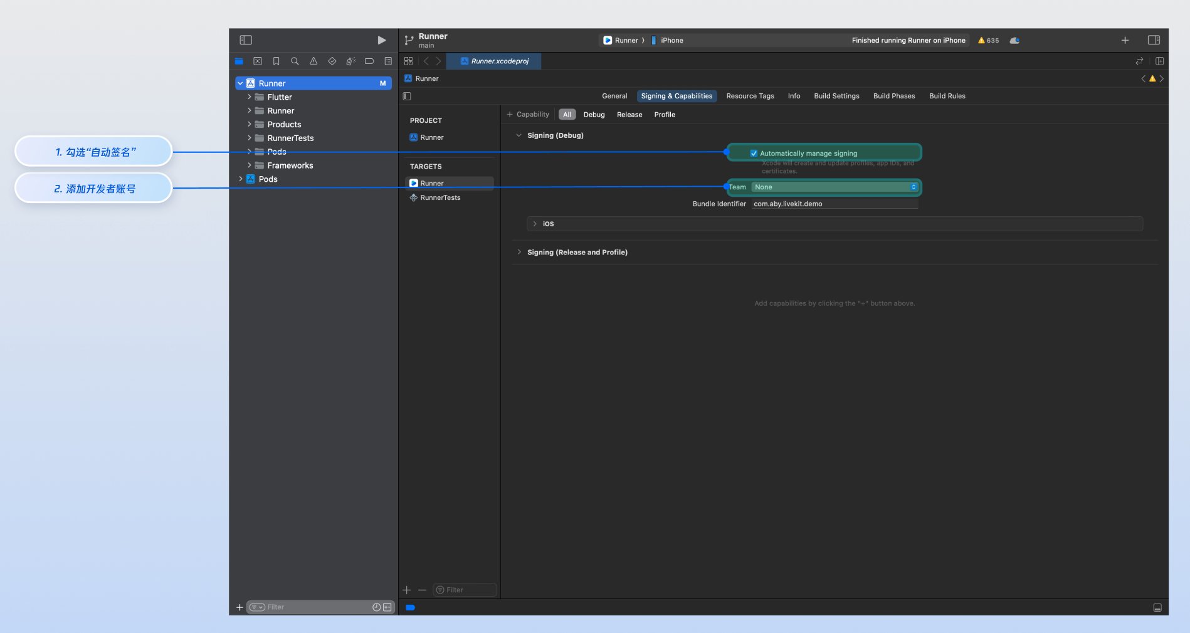Uncheck Automatically manage signing
This screenshot has height=633, width=1190.
754,154
